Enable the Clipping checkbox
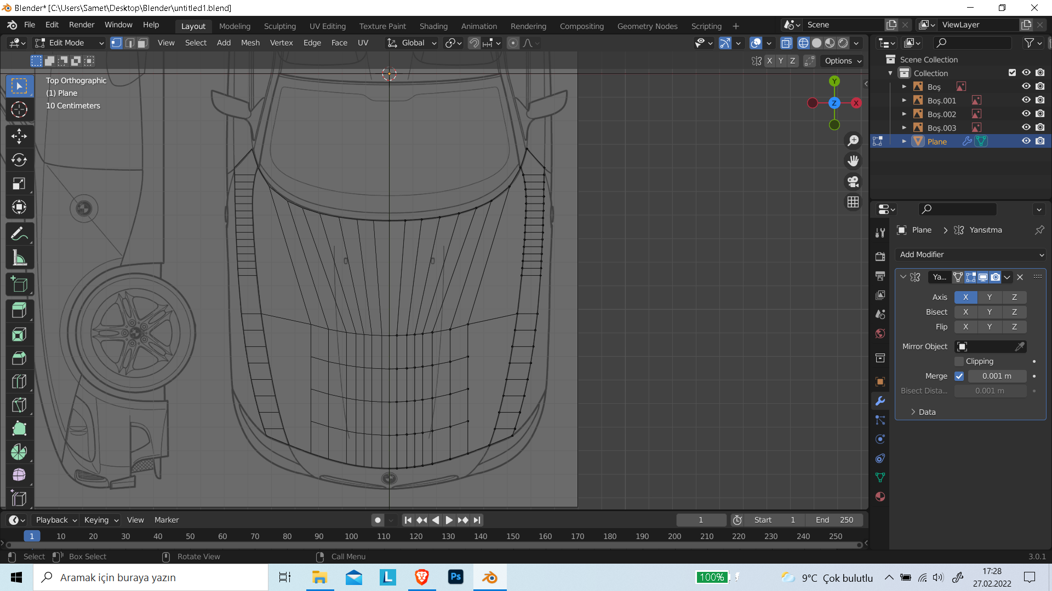 point(959,361)
